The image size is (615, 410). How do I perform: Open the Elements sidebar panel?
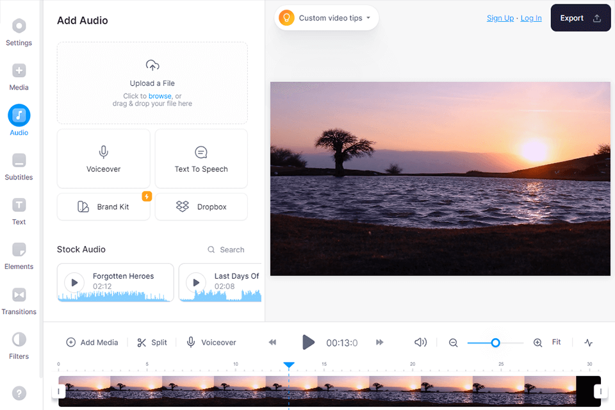point(19,256)
